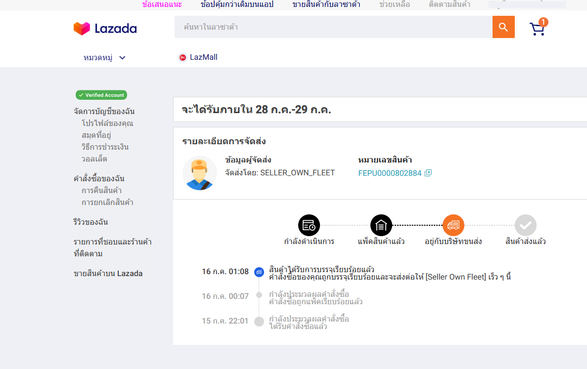The height and width of the screenshot is (369, 587).
Task: Open วิธีการชำระเงิน payment methods
Action: [105, 147]
